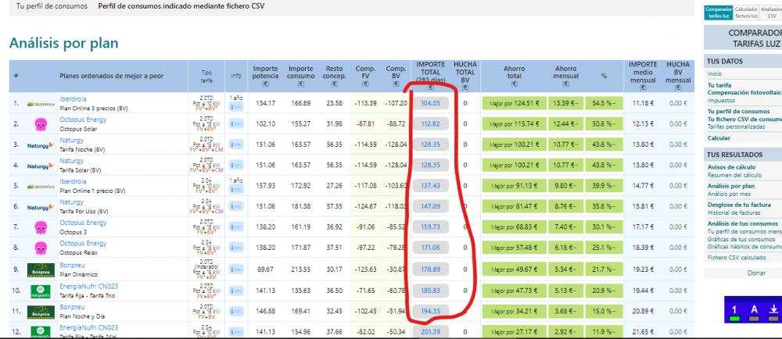Open the Tu fichero CSV de consumos link
Viewport: 782px width, 339px height.
tap(744, 120)
